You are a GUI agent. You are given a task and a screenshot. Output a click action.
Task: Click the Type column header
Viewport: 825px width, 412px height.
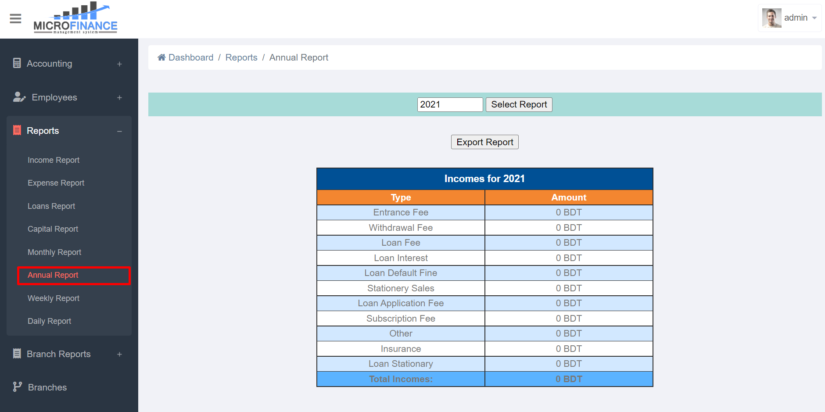click(401, 197)
